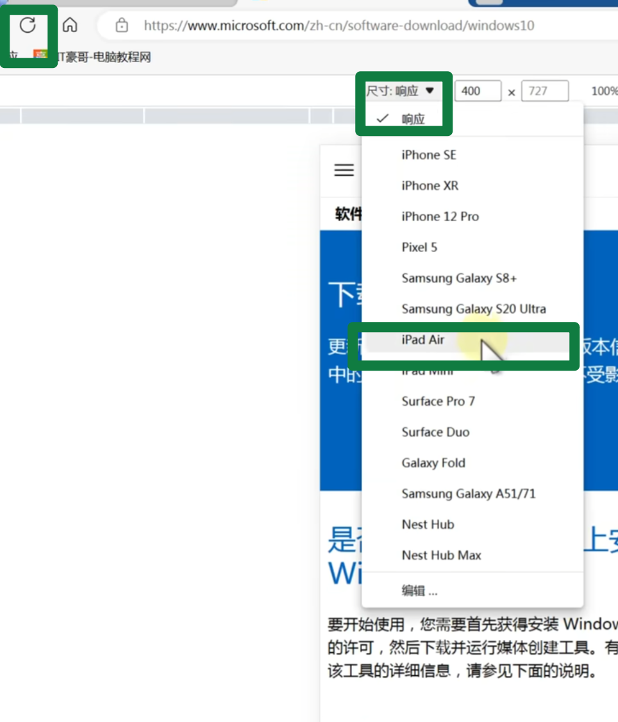This screenshot has height=722, width=618.
Task: Choose Surface Duo device
Action: [x=472, y=432]
